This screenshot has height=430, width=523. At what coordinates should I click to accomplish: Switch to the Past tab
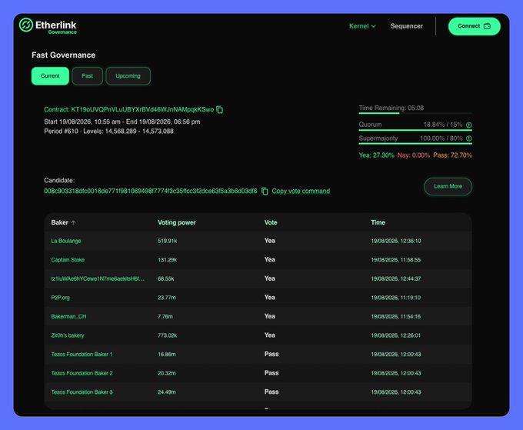point(88,76)
